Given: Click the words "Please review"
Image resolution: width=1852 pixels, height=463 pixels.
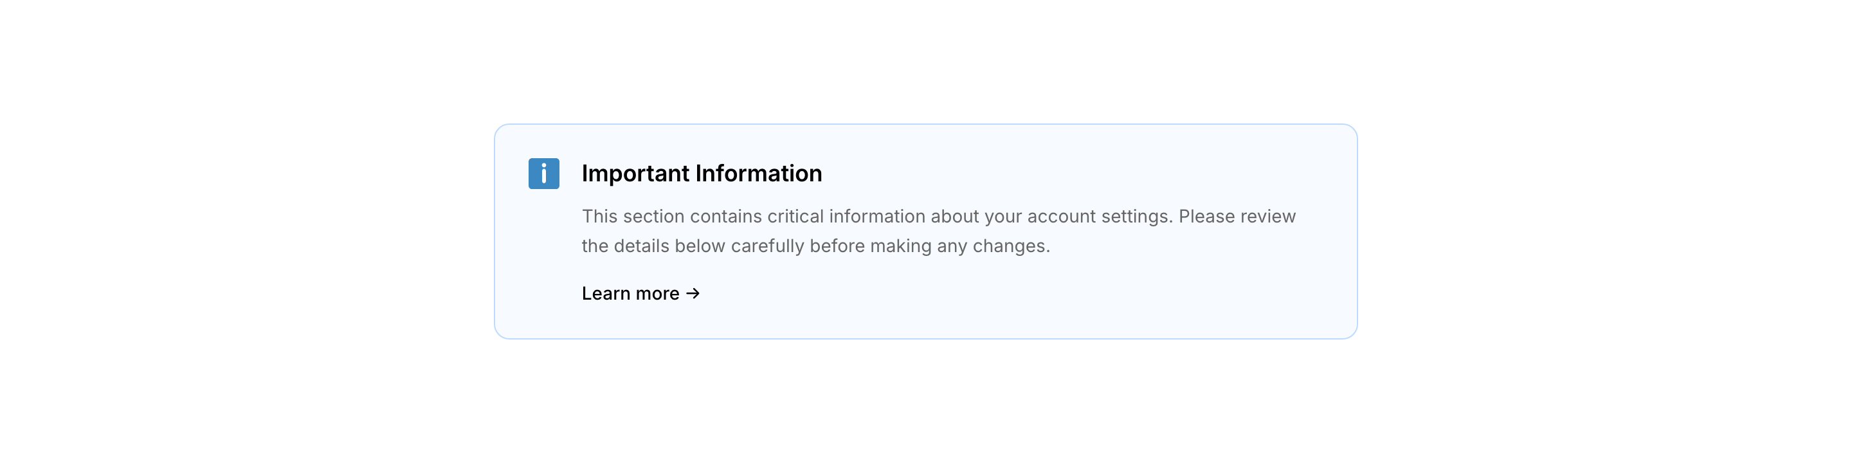Looking at the screenshot, I should click(x=1237, y=217).
